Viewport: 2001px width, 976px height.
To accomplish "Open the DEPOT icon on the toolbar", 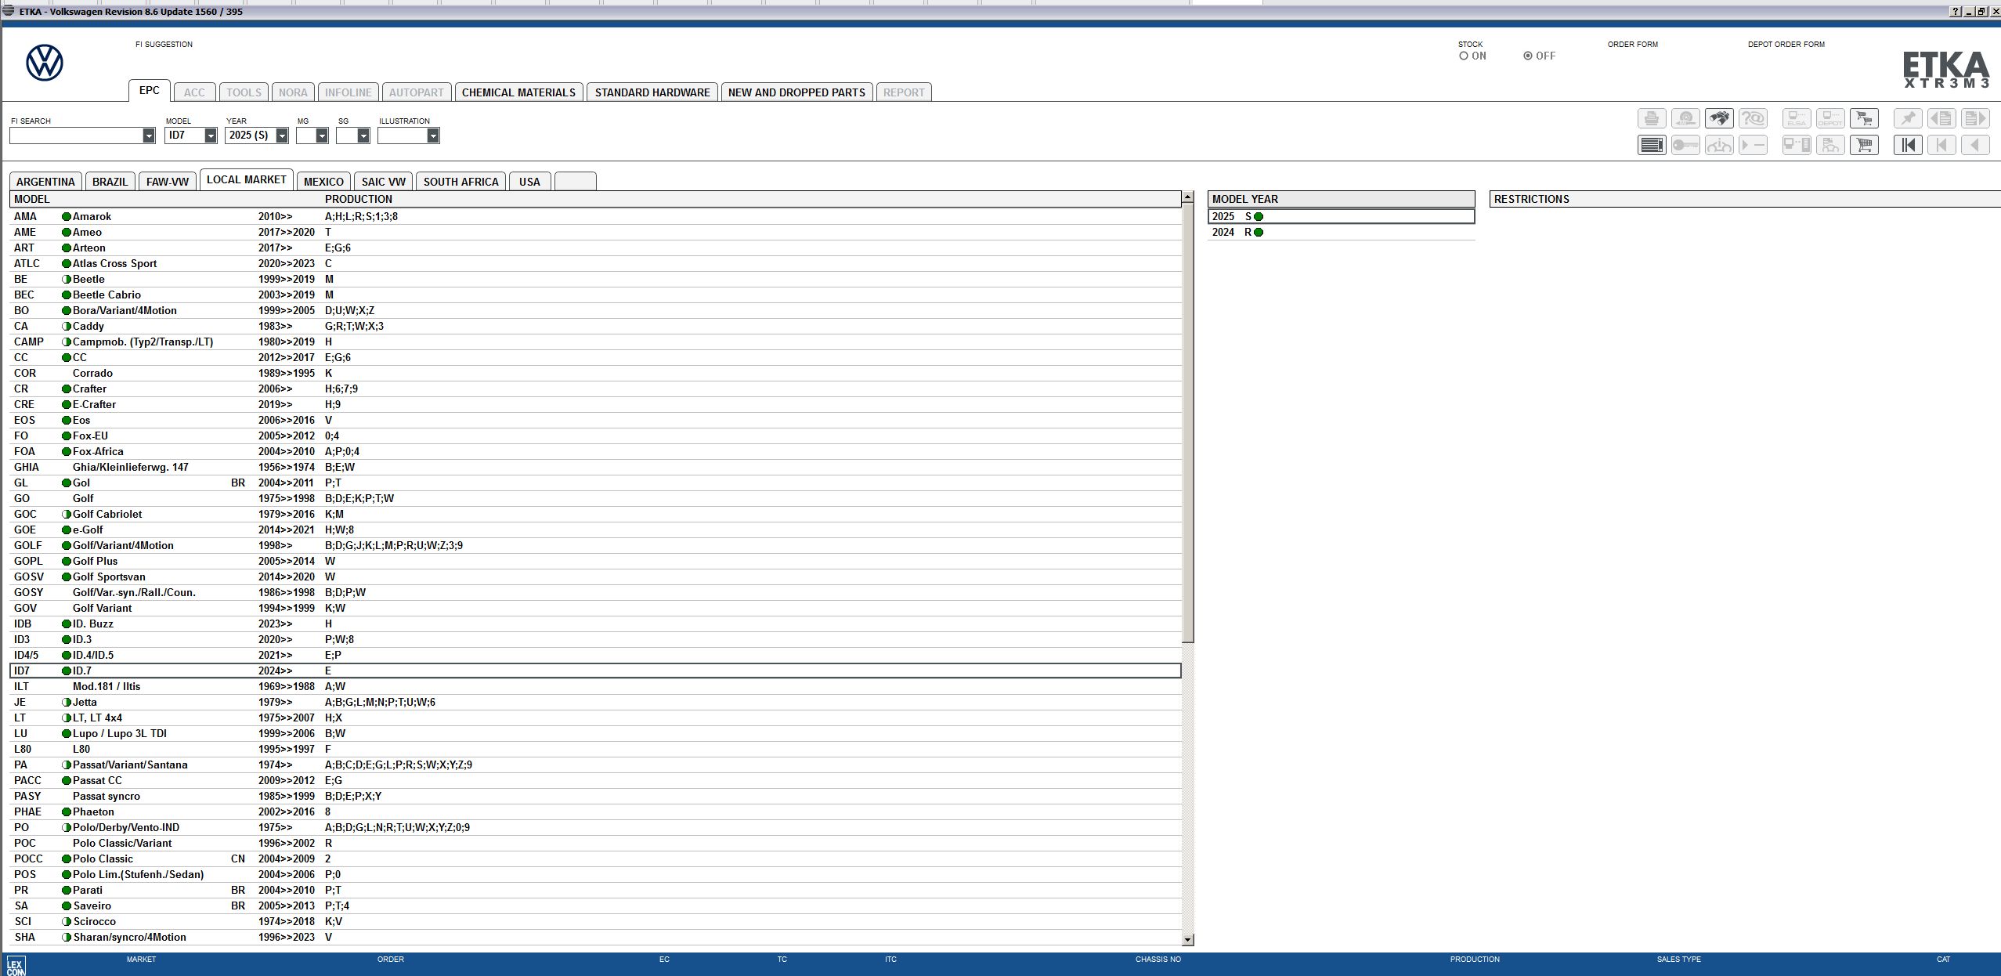I will [1829, 117].
